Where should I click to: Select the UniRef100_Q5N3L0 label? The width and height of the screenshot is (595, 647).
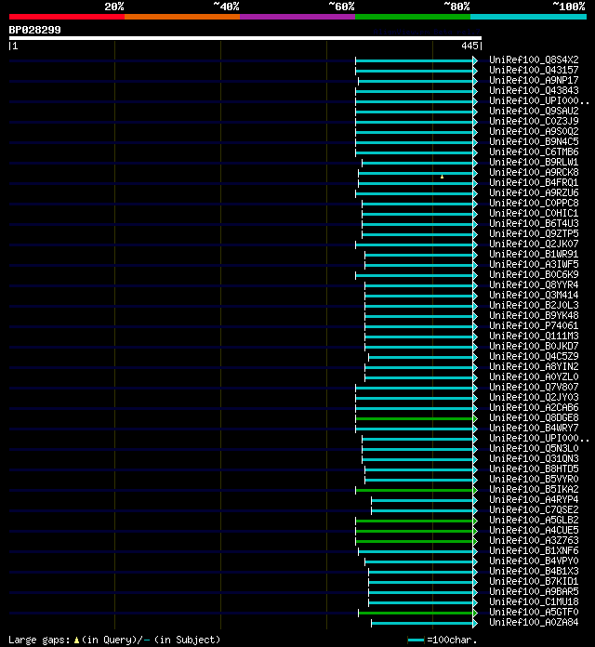pyautogui.click(x=534, y=448)
